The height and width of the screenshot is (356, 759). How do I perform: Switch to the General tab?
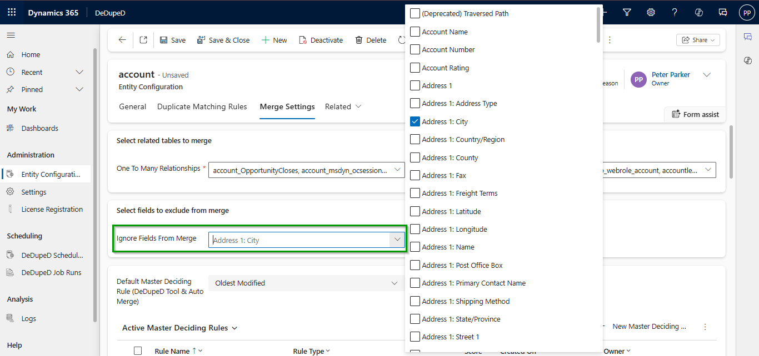(x=132, y=106)
